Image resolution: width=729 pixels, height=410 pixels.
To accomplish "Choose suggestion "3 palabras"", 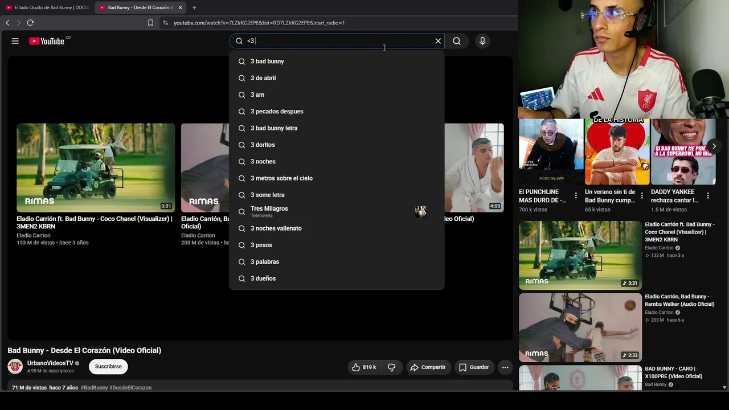I will pos(337,262).
